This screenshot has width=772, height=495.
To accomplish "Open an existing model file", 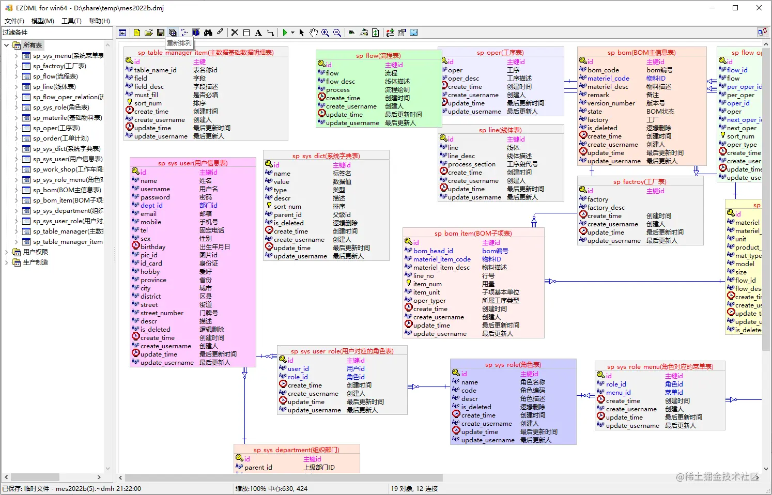I will 148,33.
